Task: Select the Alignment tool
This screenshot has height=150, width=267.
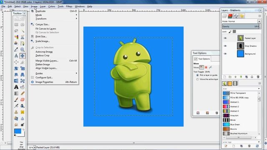Action: [16, 62]
